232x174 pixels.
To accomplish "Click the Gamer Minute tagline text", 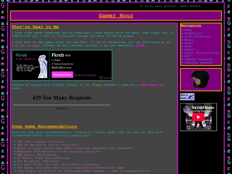I will 171,6.
